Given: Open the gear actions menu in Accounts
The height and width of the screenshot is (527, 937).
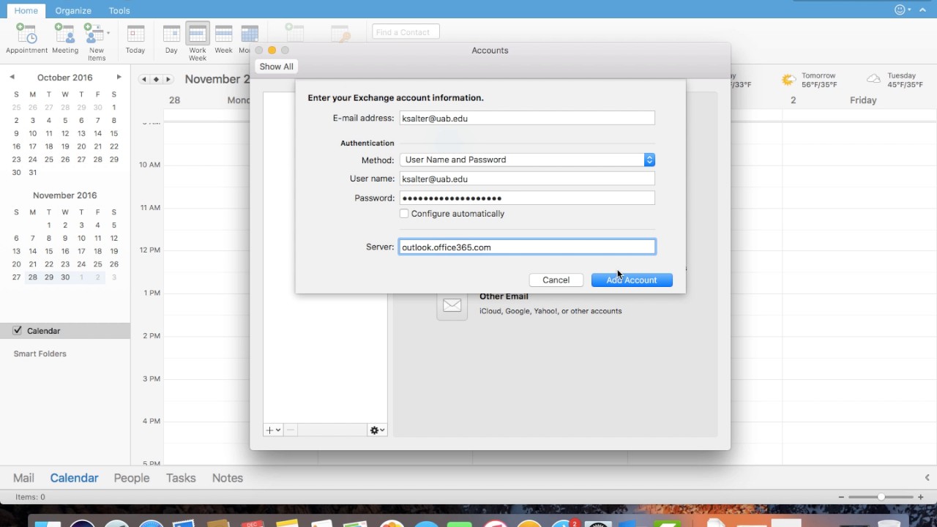Looking at the screenshot, I should coord(377,430).
